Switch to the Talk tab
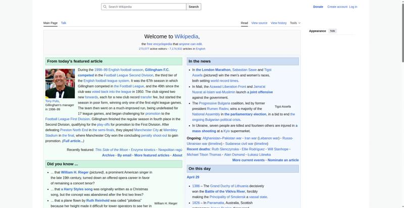This screenshot has width=404, height=208. coord(64,23)
